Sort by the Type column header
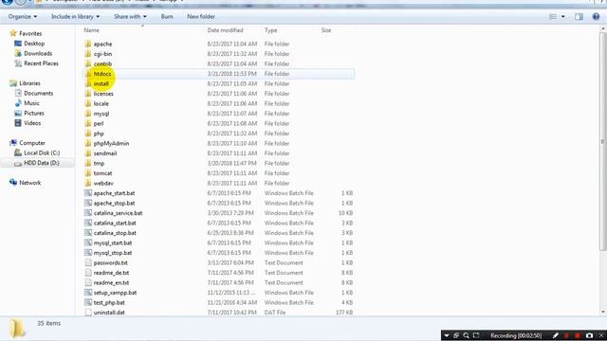The height and width of the screenshot is (341, 607). pyautogui.click(x=270, y=30)
